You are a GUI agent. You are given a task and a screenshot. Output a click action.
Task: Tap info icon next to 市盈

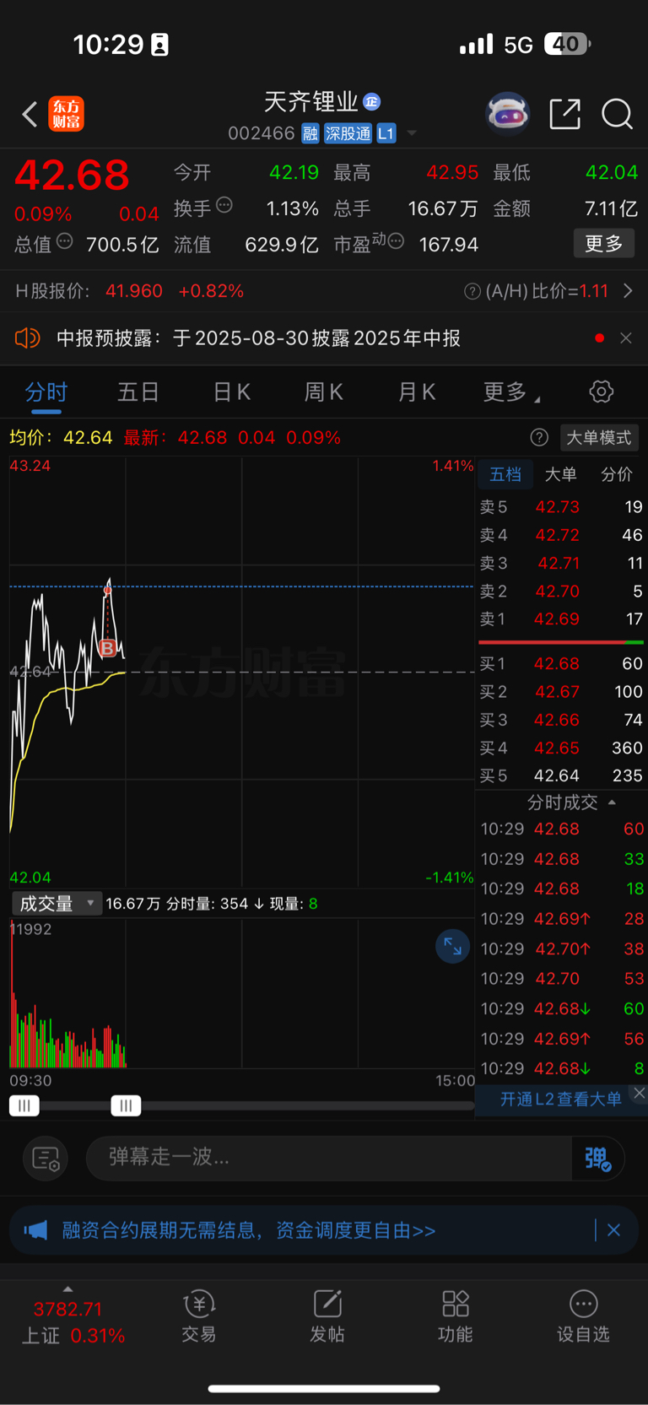pyautogui.click(x=396, y=241)
